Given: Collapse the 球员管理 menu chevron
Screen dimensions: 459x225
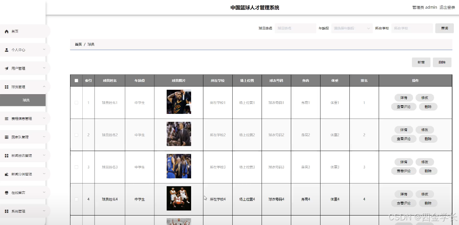Looking at the screenshot, I should click(44, 87).
